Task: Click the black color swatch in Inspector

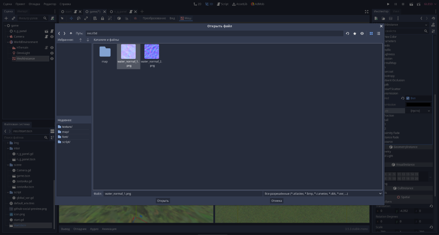Action: coord(418,105)
